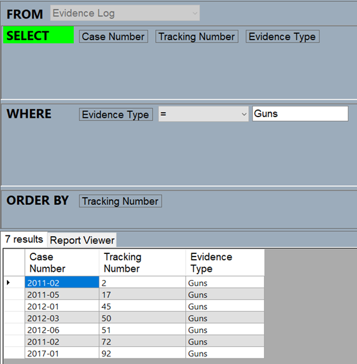Click the Guns value input field

pos(300,114)
